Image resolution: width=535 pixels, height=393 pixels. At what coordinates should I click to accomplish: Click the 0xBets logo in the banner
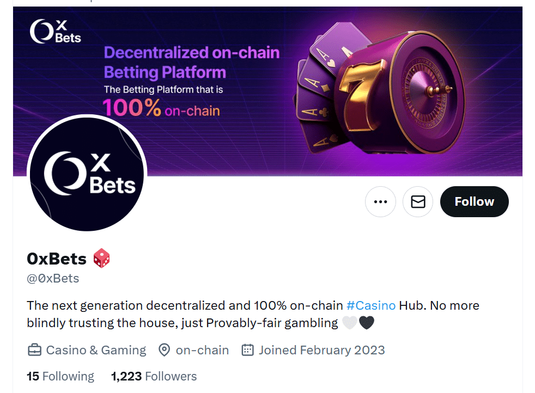[55, 34]
